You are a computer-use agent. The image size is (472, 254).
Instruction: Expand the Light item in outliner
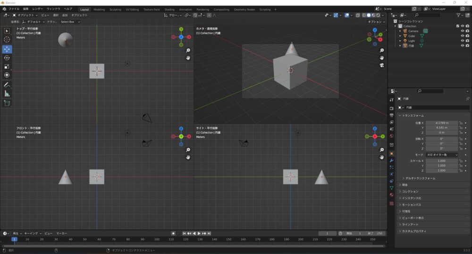[400, 40]
